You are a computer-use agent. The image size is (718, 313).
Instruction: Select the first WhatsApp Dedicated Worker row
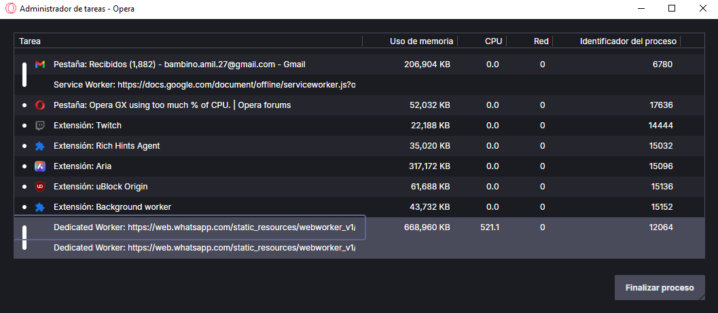coord(359,227)
